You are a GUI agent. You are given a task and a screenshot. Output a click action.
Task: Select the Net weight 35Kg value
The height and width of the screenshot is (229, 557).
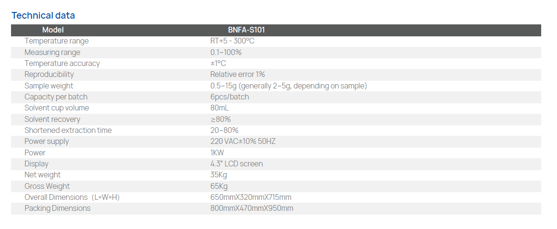pyautogui.click(x=219, y=175)
